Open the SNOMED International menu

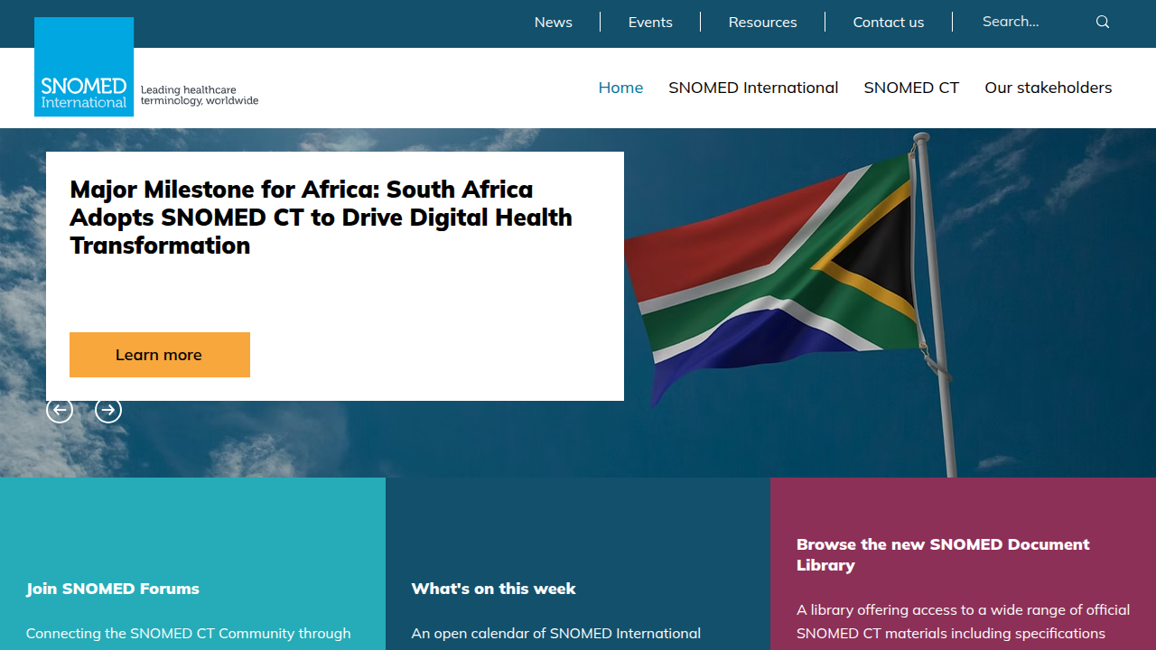click(753, 88)
